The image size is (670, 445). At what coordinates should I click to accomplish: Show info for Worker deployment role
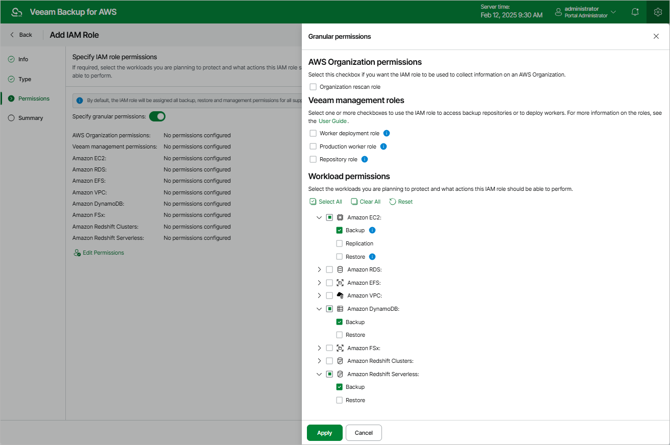(387, 133)
